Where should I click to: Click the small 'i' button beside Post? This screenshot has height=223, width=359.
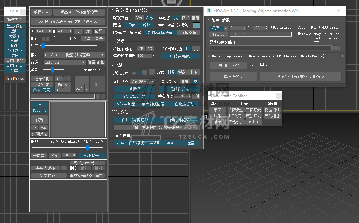45,110
